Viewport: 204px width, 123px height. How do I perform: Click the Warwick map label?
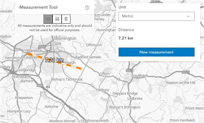[x=34, y=51]
